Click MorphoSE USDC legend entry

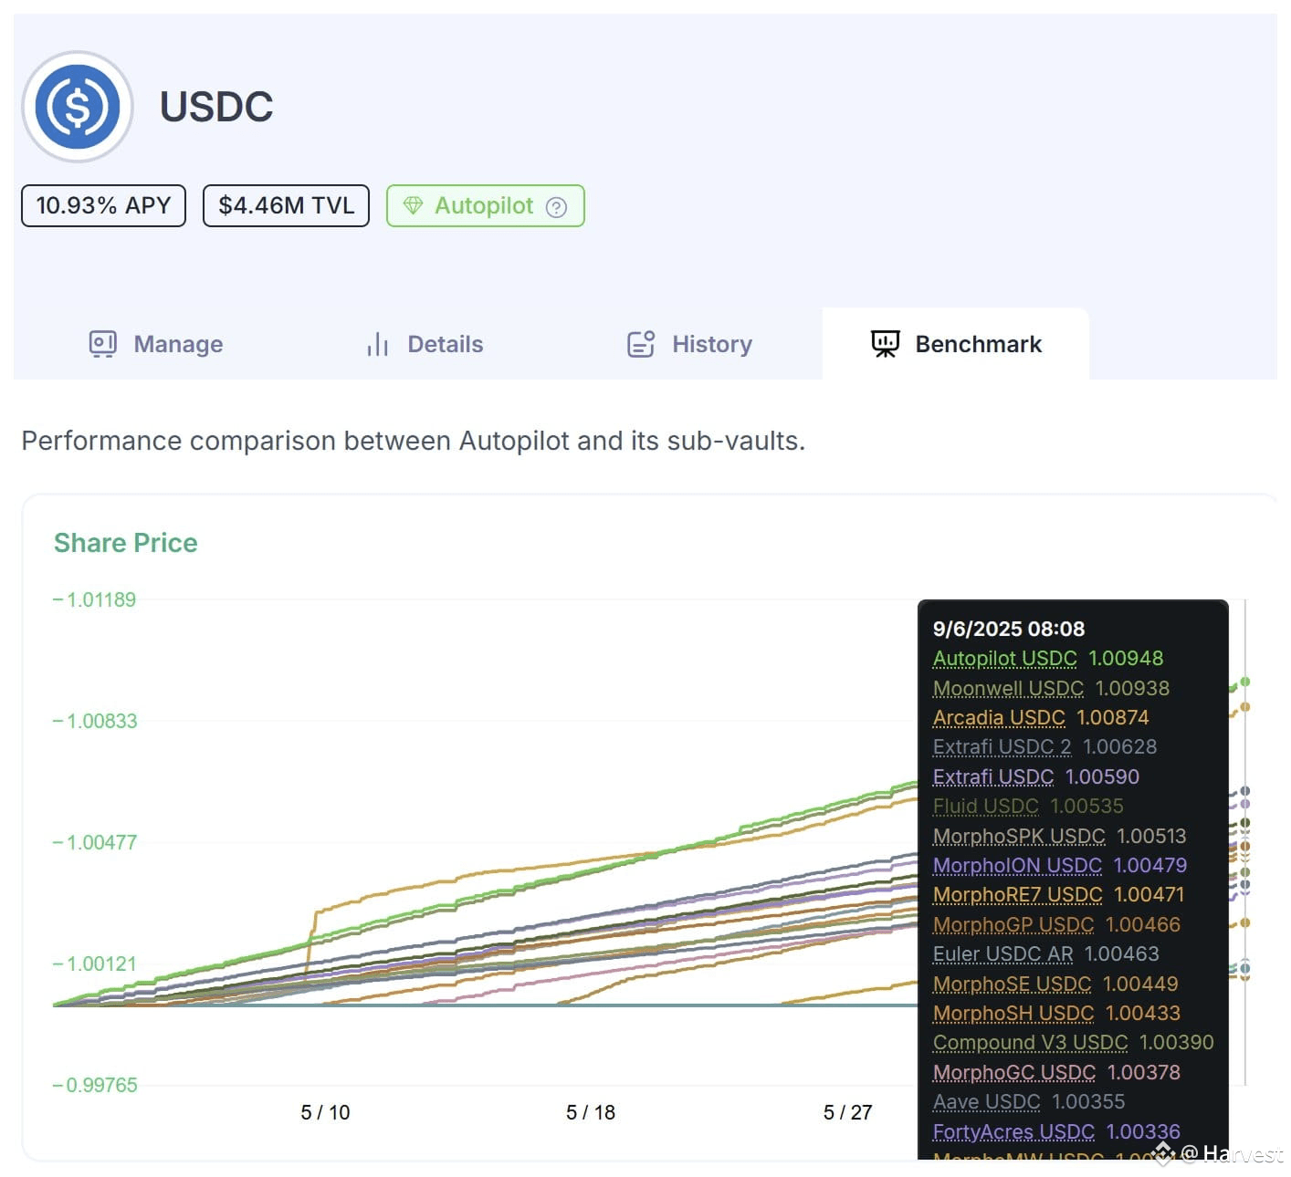tap(1012, 984)
